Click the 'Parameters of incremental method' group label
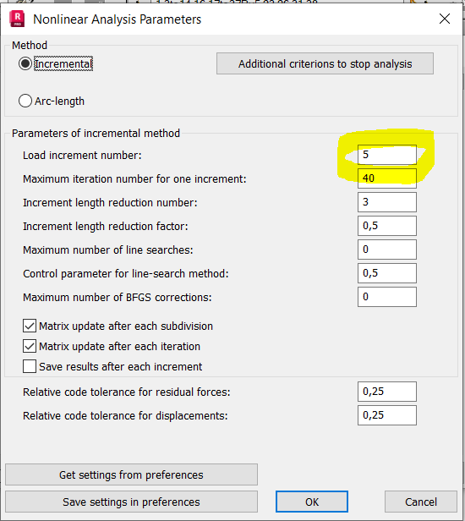The width and height of the screenshot is (465, 521). click(96, 134)
